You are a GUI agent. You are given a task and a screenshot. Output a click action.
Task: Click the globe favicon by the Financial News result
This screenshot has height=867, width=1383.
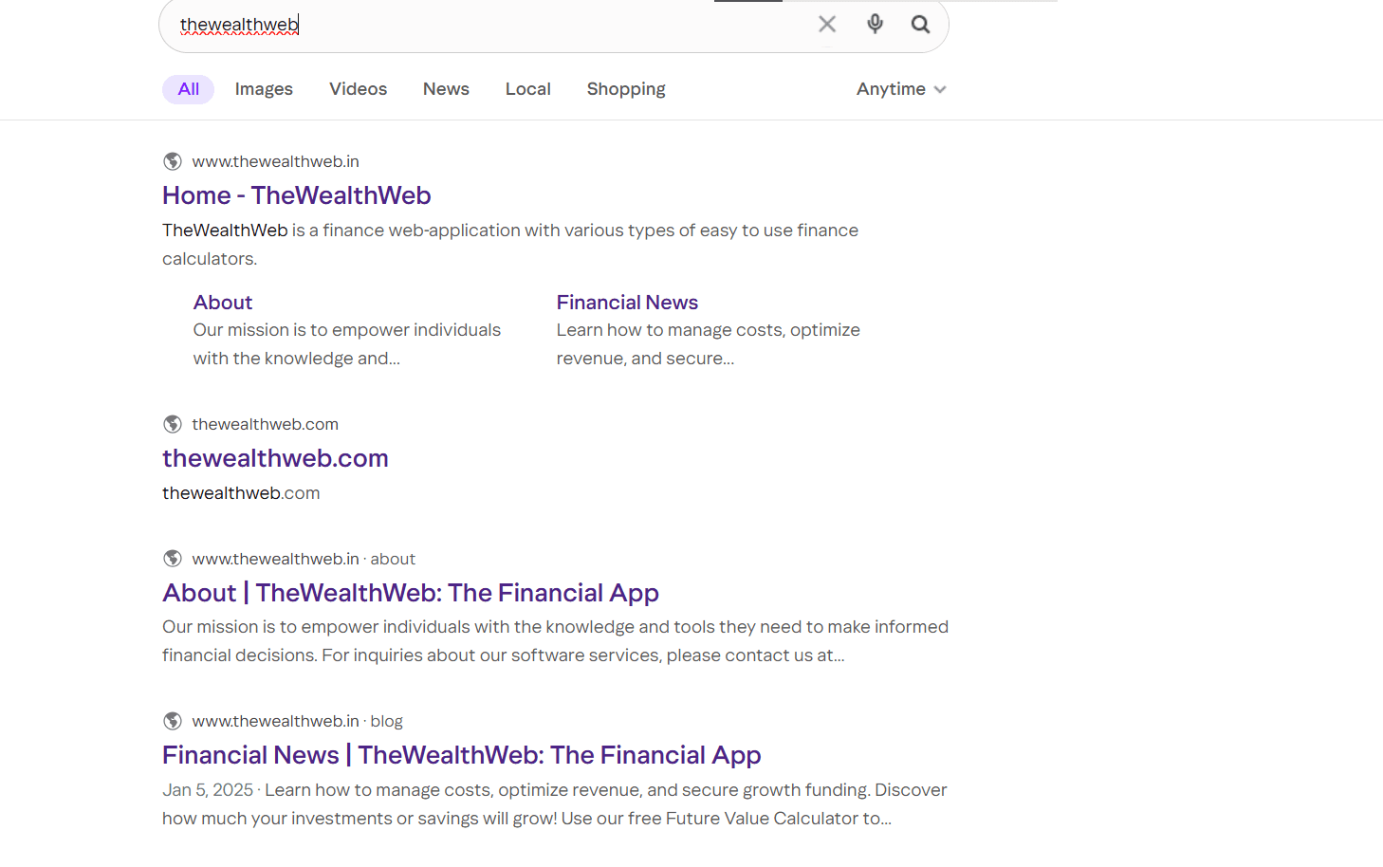coord(172,721)
